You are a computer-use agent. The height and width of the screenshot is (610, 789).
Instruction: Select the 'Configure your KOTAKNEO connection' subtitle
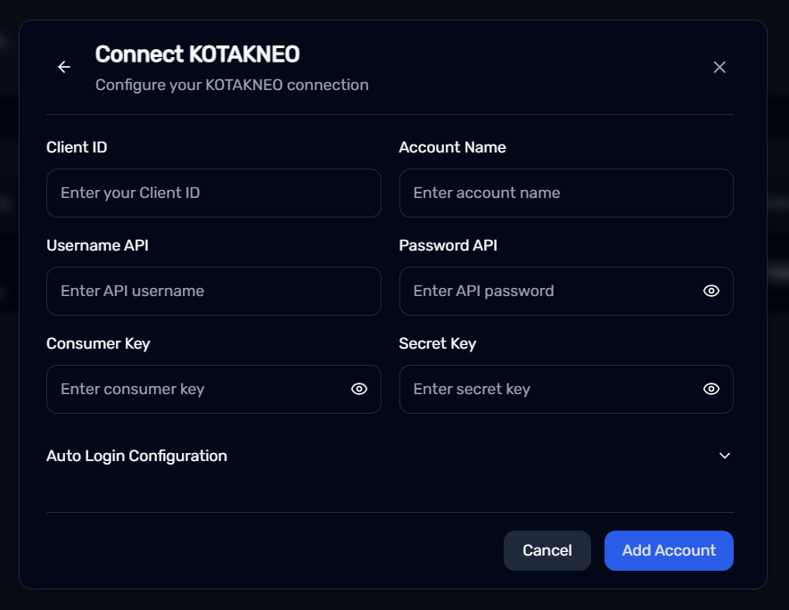tap(232, 85)
